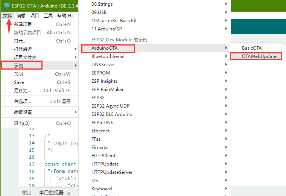The width and height of the screenshot is (286, 196).
Task: Expand 10.StarterKit_BasicKit examples
Action: click(155, 20)
